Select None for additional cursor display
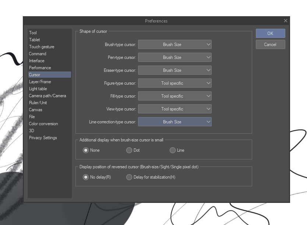Image resolution: width=307 pixels, height=225 pixels. click(86, 150)
